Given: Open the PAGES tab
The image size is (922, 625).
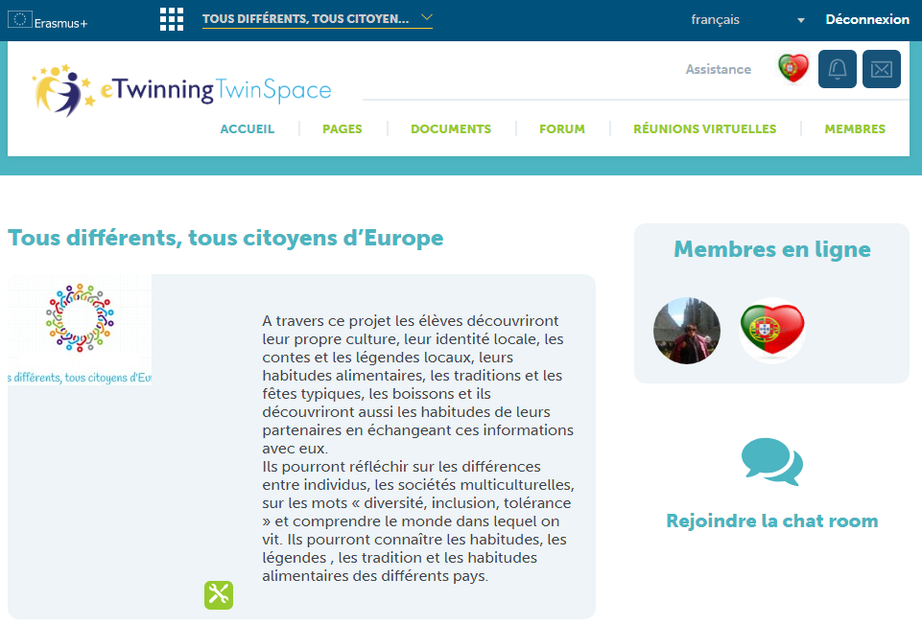Looking at the screenshot, I should (343, 129).
